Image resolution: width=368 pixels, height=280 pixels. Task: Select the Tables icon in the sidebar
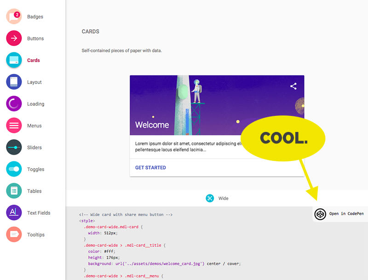(x=13, y=191)
